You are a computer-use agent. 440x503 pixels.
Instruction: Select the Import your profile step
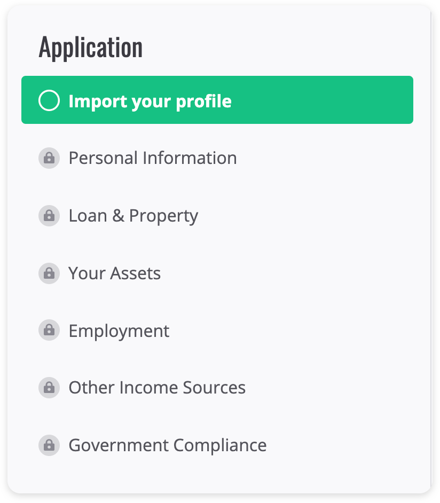(217, 100)
